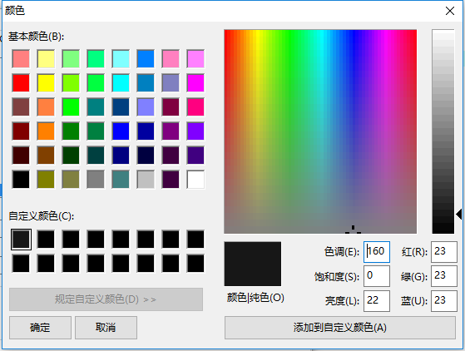The width and height of the screenshot is (465, 351).
Task: Select the pure red basic color swatch
Action: (x=21, y=82)
